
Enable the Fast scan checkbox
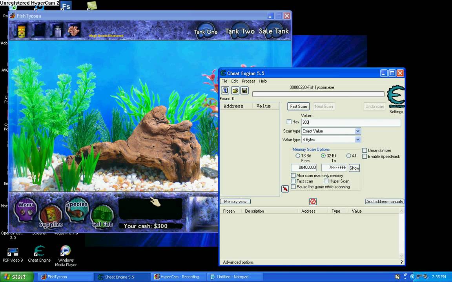tap(293, 181)
